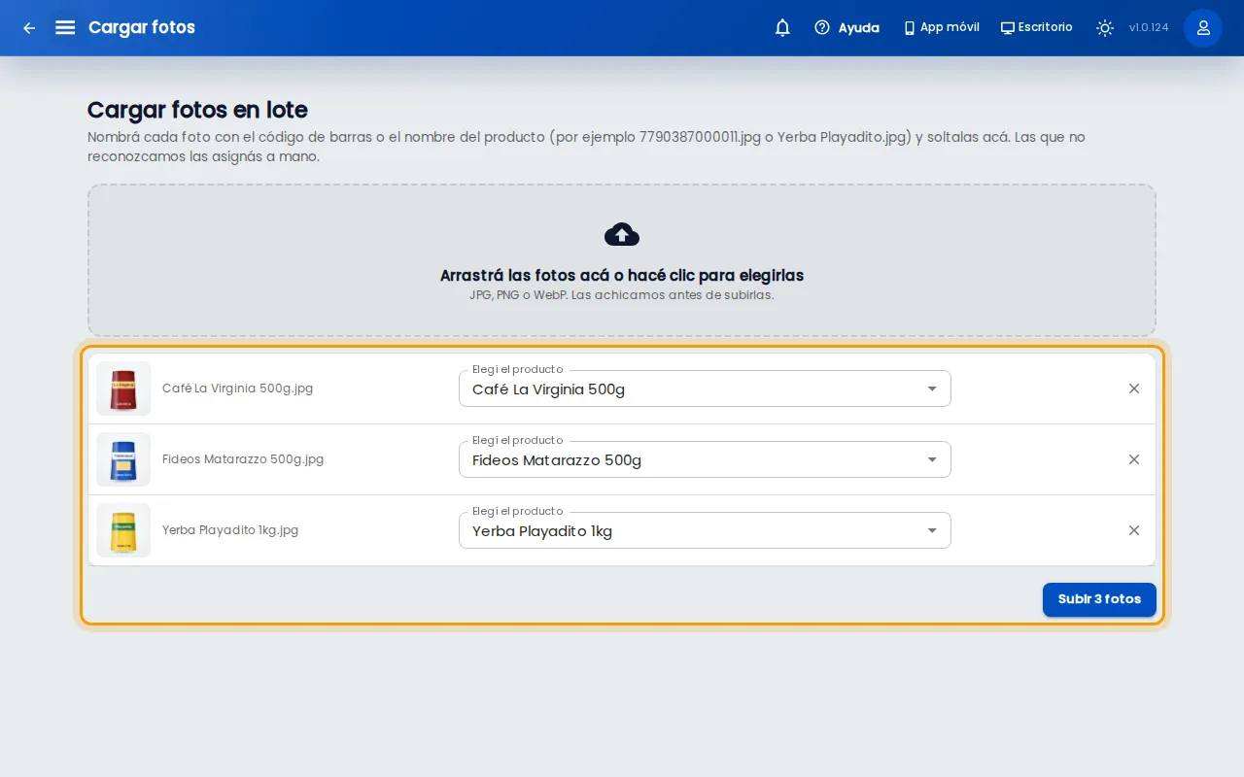Click file name Fideos Matarazzo 500g.jpg

[x=243, y=459]
